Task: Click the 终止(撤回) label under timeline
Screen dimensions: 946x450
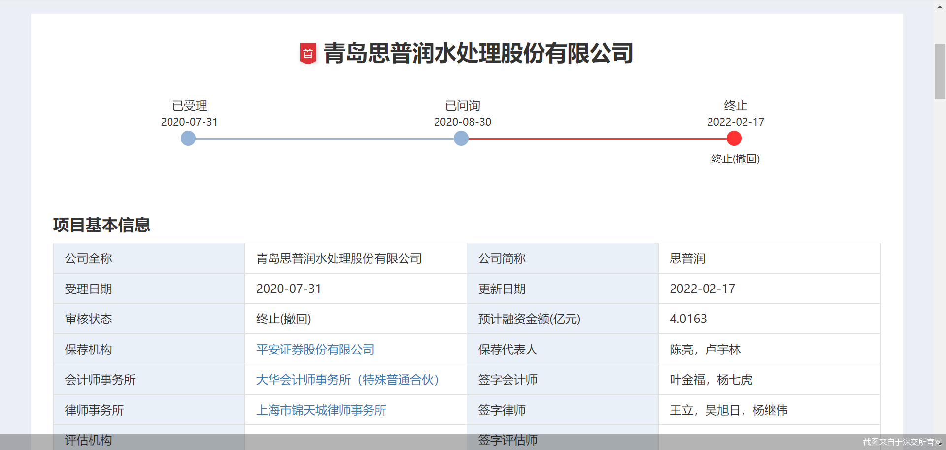Action: click(736, 159)
